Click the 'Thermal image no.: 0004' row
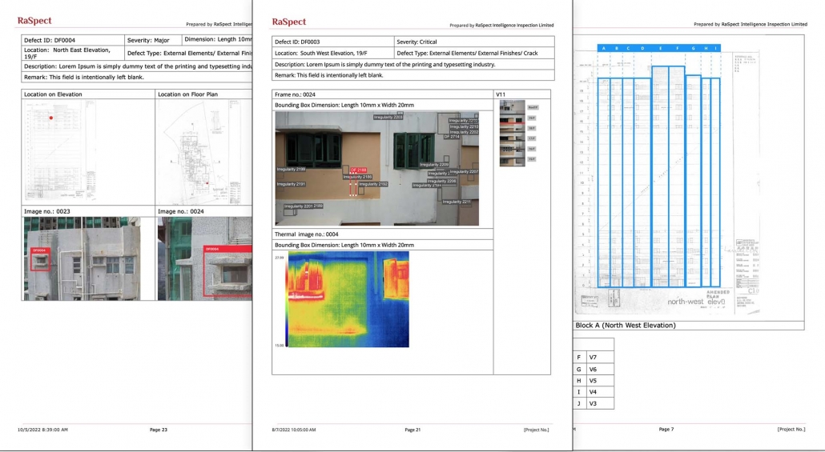 coord(383,234)
